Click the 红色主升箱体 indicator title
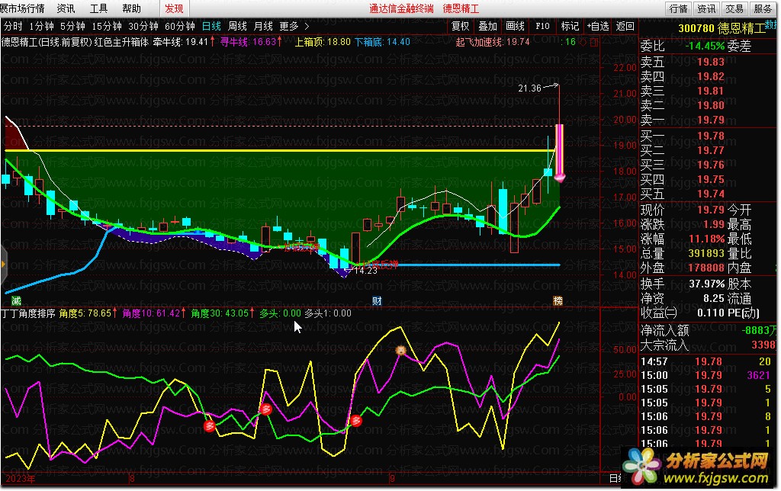 coord(121,43)
